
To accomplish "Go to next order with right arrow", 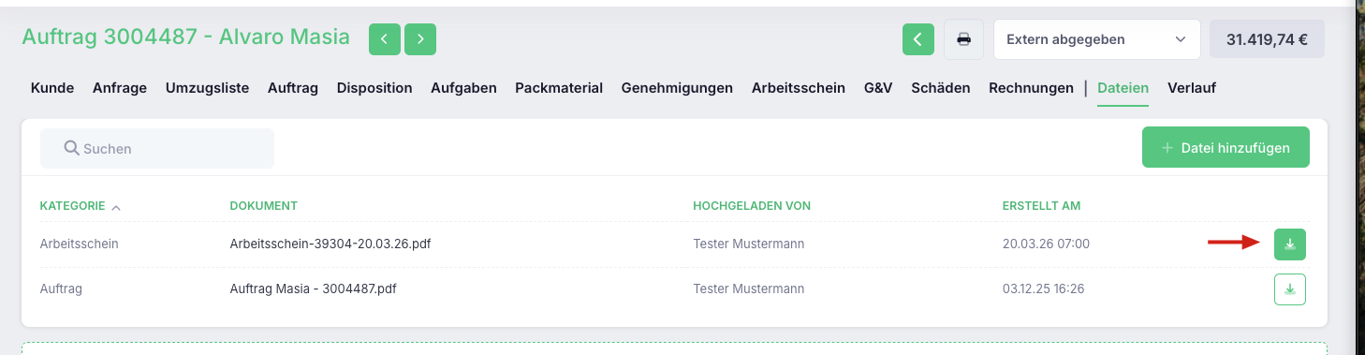I will (x=420, y=39).
